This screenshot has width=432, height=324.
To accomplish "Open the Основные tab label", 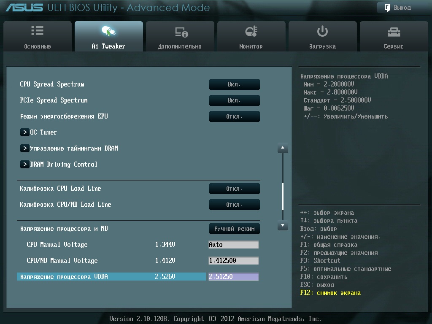I will click(x=37, y=46).
